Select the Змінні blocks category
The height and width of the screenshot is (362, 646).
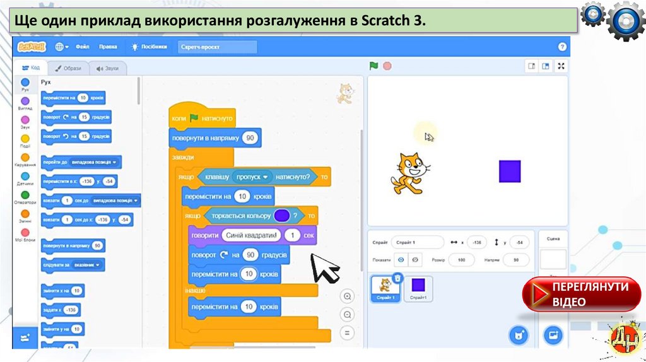point(25,216)
